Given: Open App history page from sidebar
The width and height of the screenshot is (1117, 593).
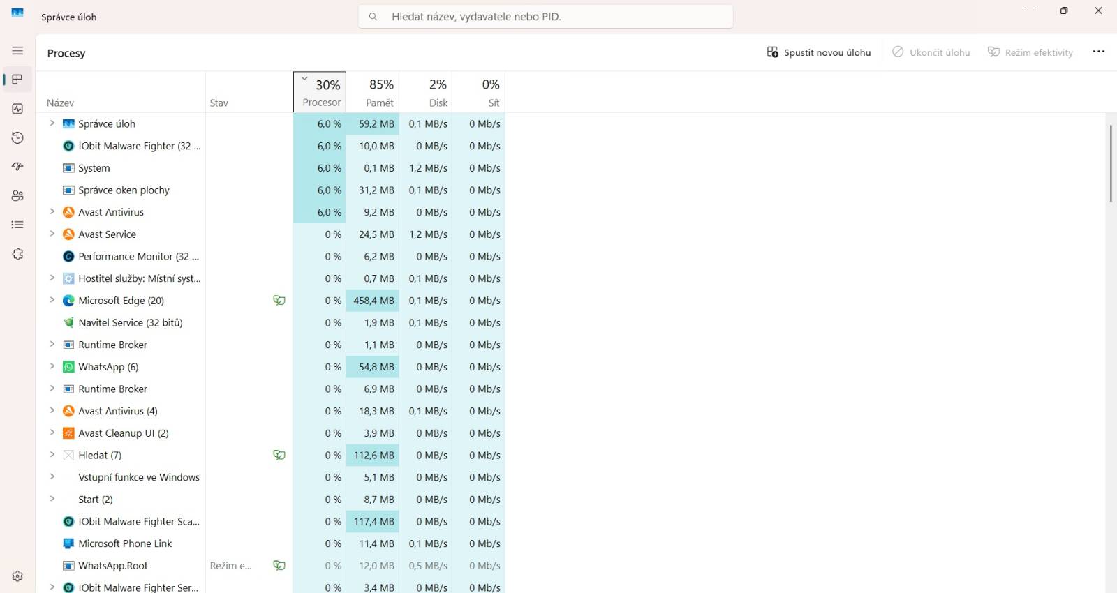Looking at the screenshot, I should click(17, 138).
